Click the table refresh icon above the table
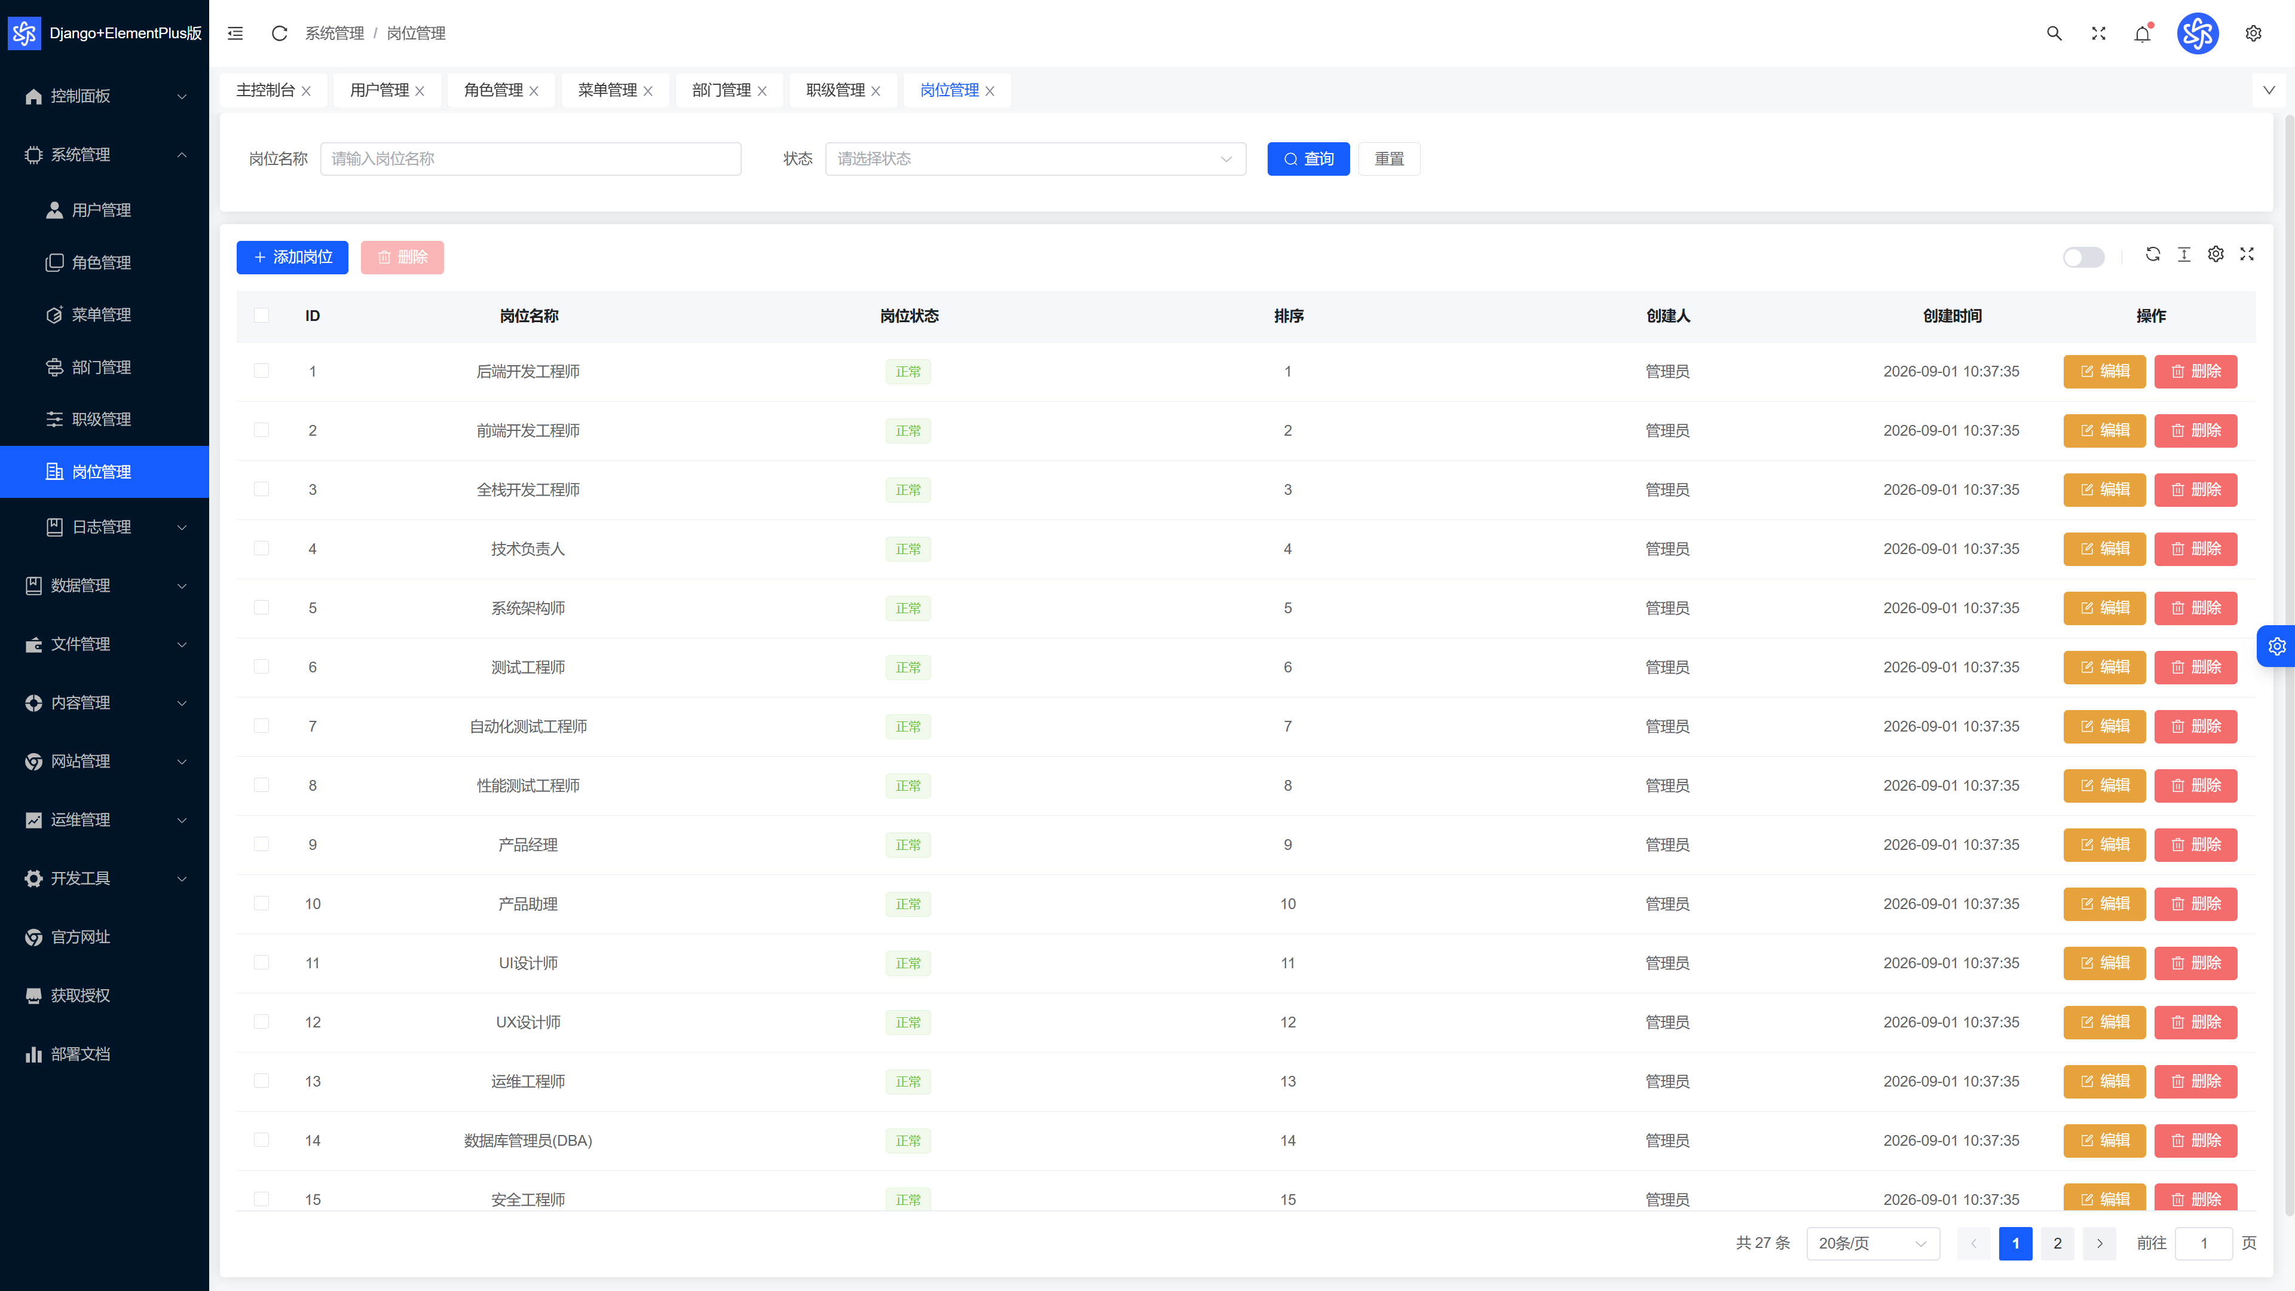 click(x=2152, y=255)
